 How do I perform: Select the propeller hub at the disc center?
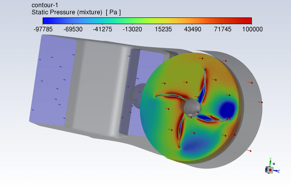coord(190,108)
